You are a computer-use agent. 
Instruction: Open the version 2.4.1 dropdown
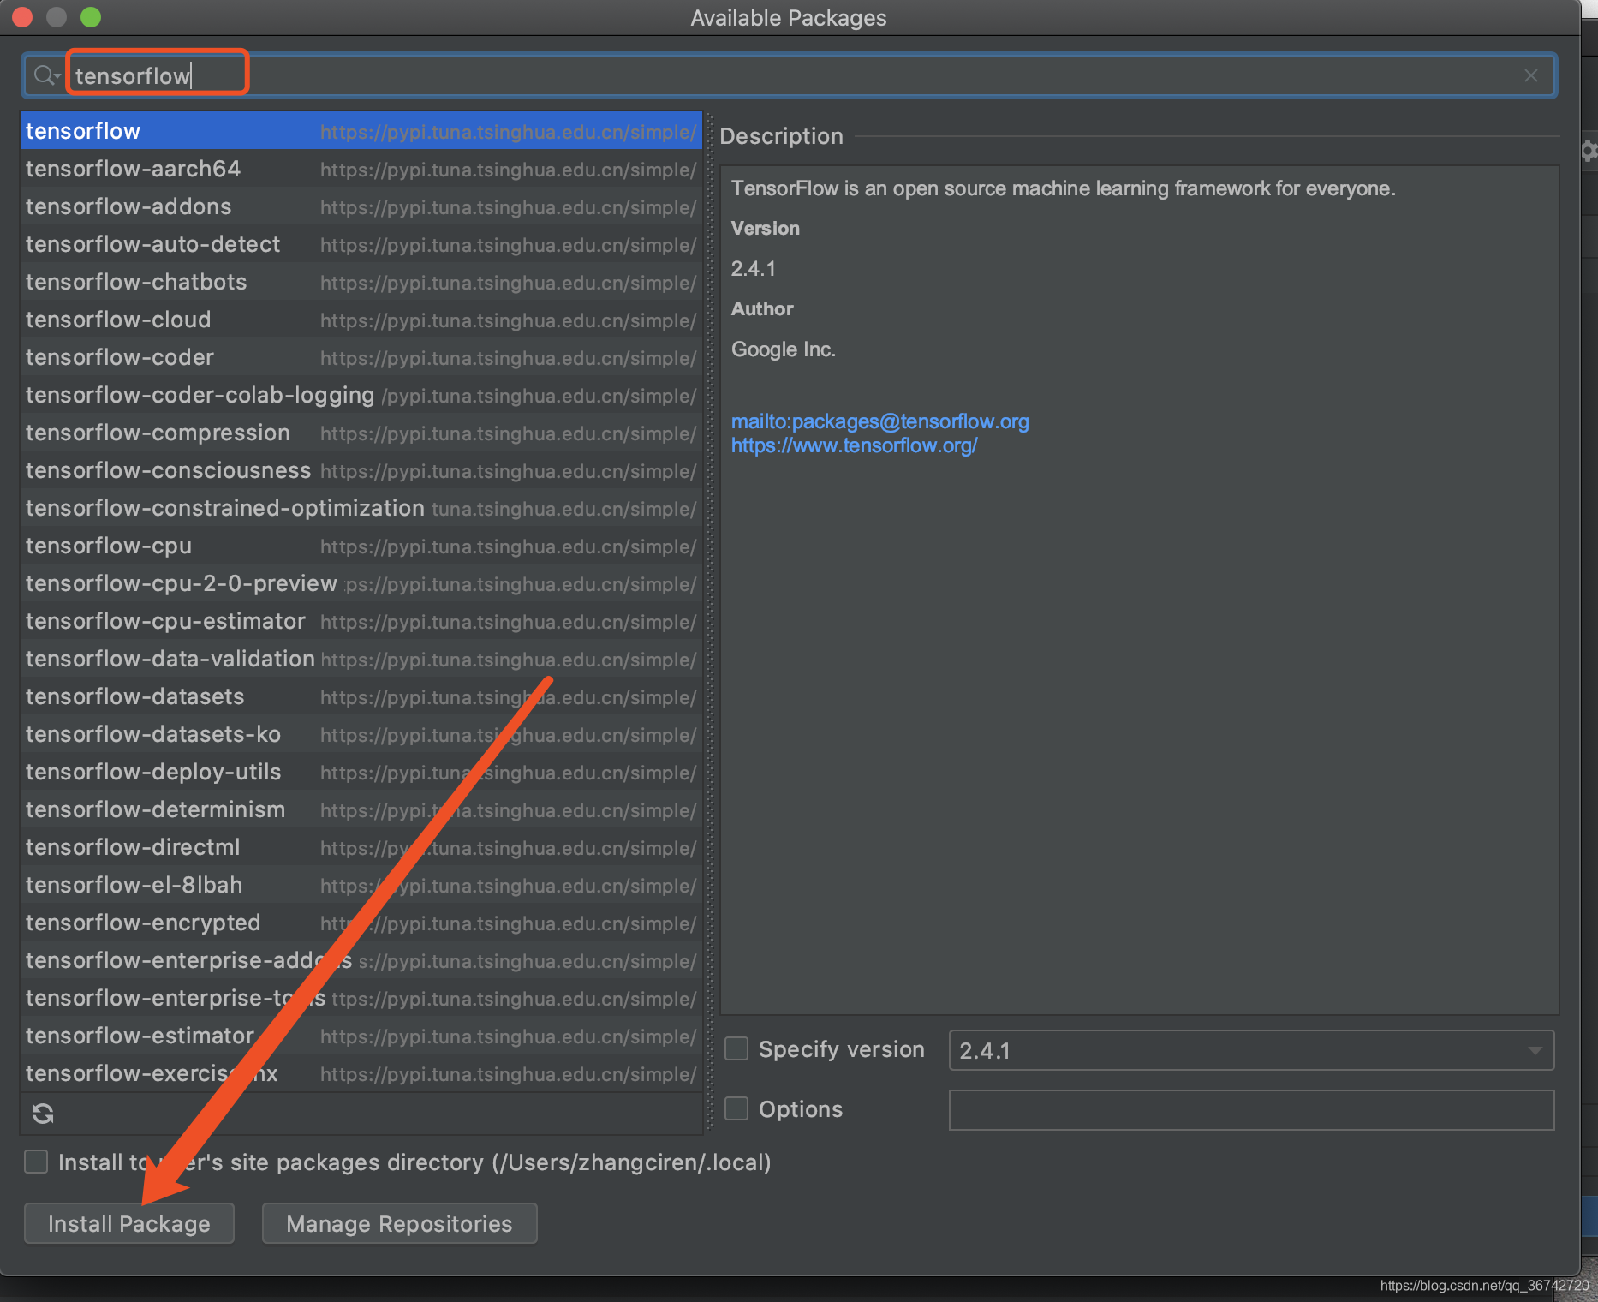[x=1251, y=1050]
